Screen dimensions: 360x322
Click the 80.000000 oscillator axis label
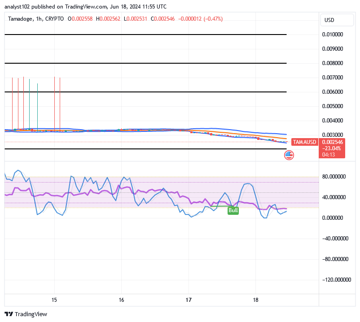(x=334, y=177)
